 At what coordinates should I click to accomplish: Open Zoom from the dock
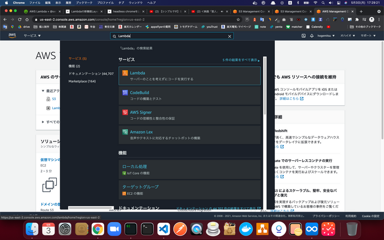[114, 229]
